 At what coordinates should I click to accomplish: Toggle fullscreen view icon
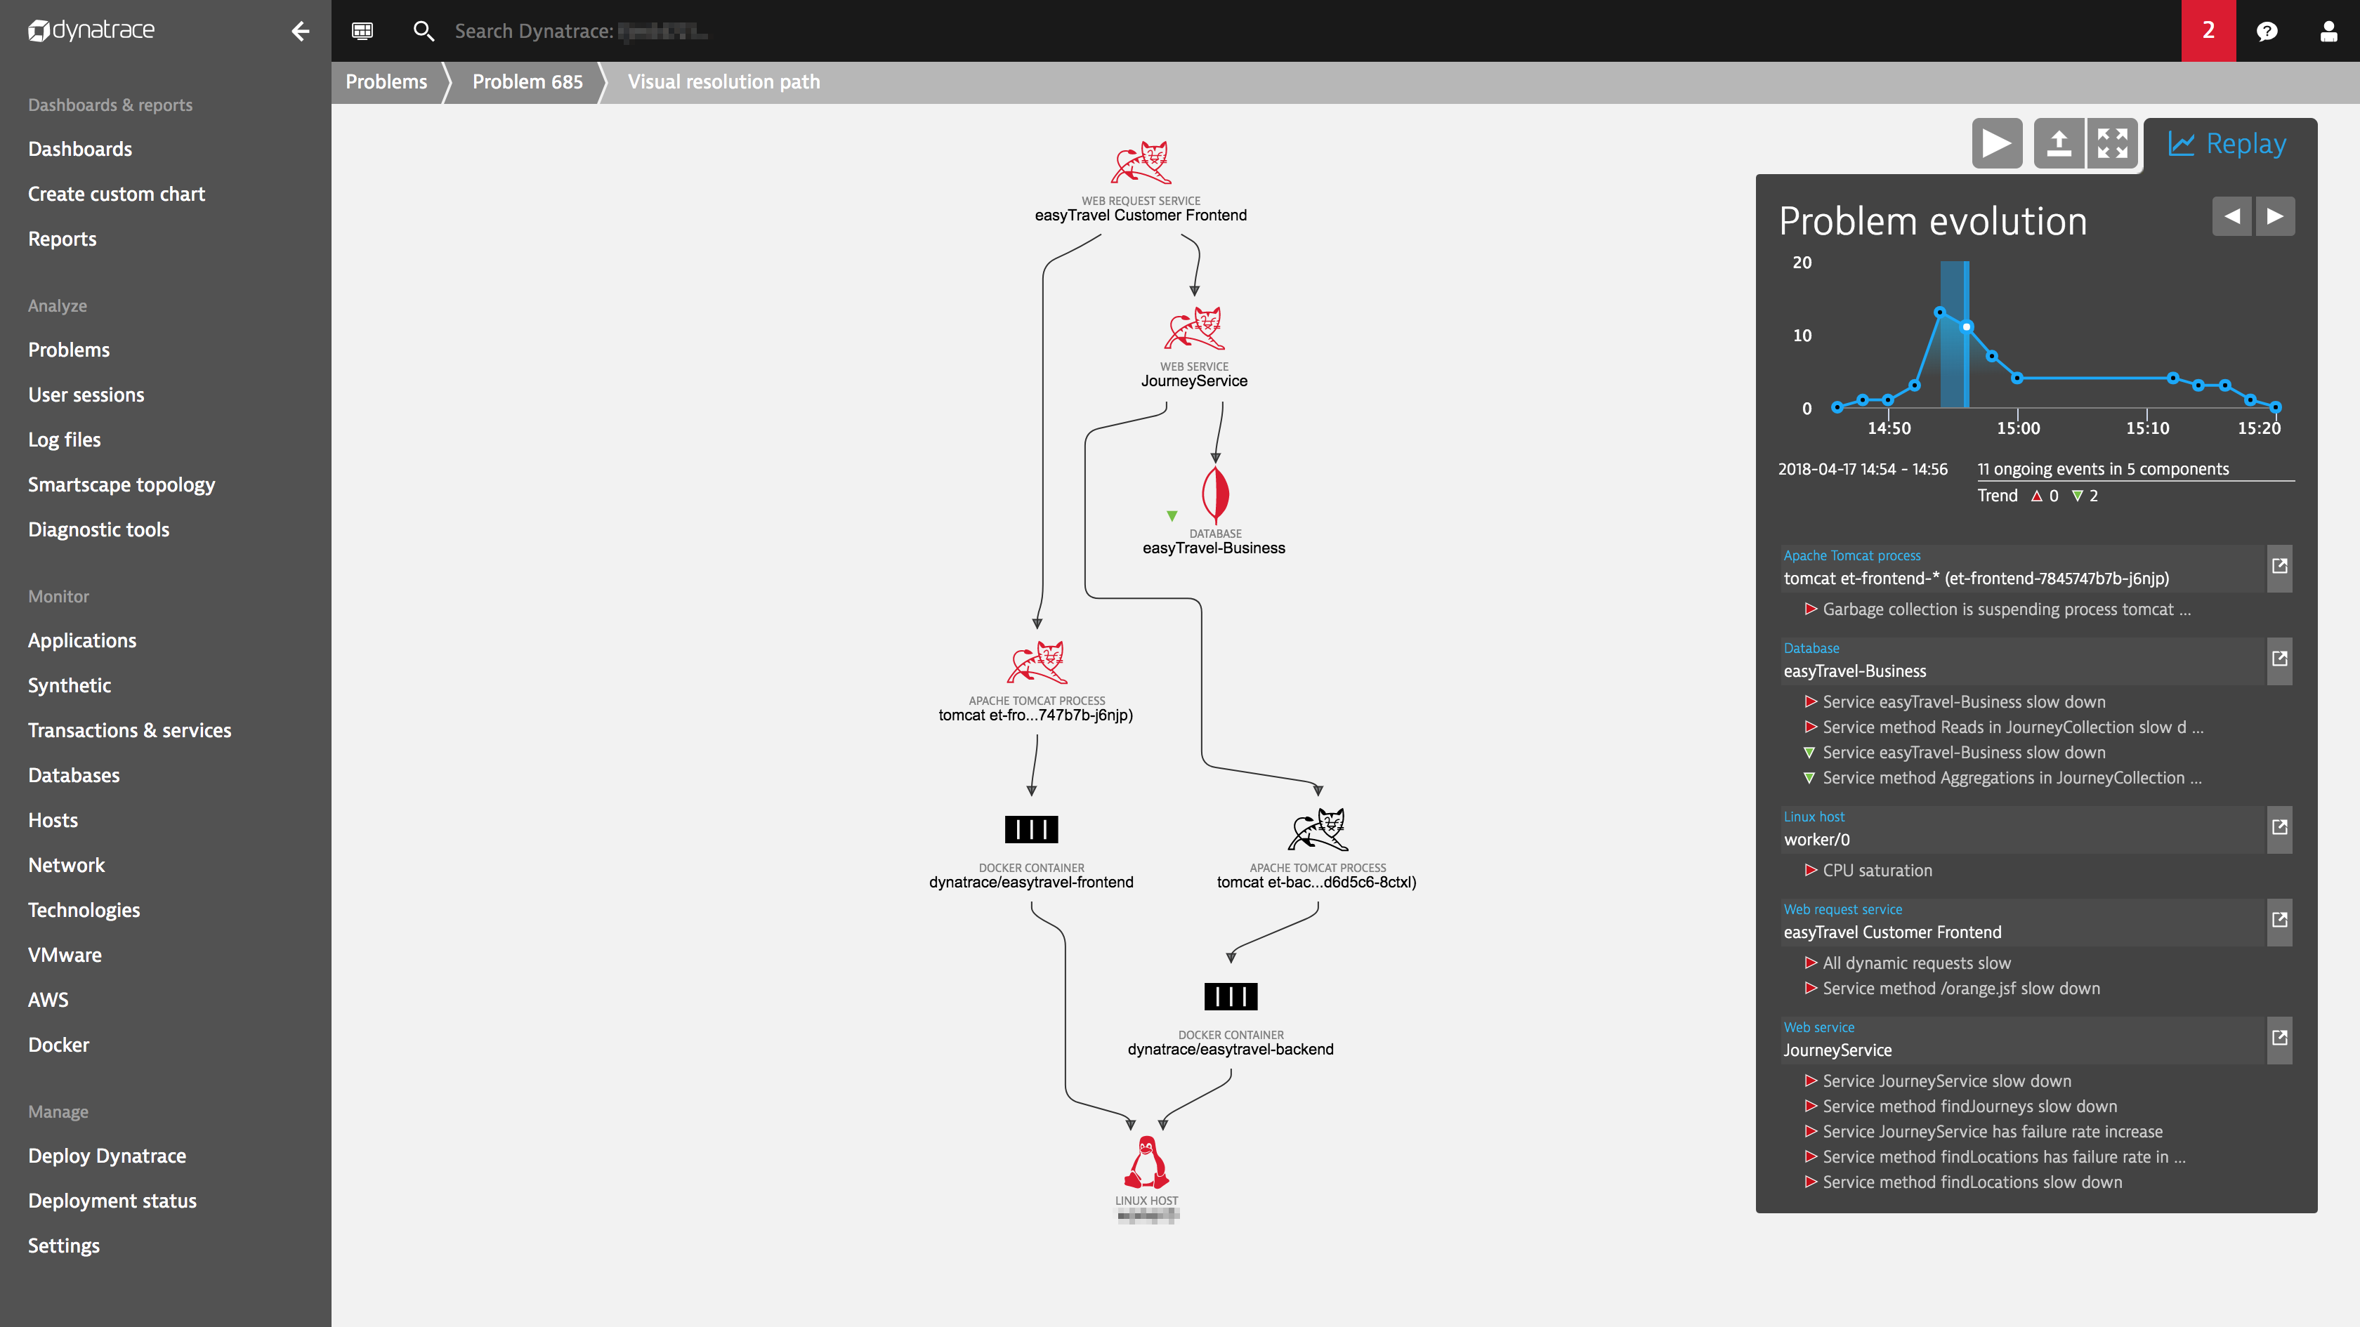pos(2113,144)
